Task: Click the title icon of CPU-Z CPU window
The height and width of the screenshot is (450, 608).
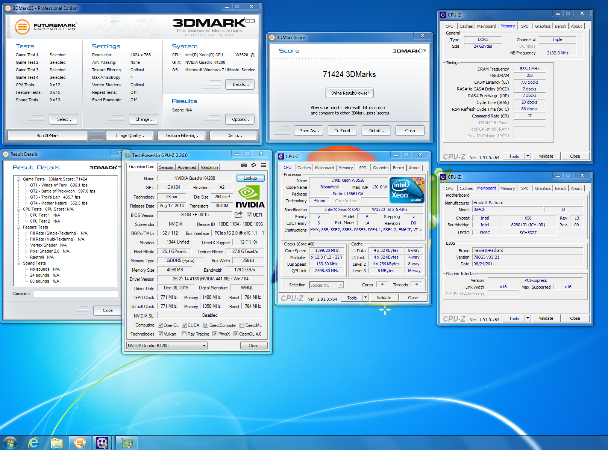Action: point(281,157)
